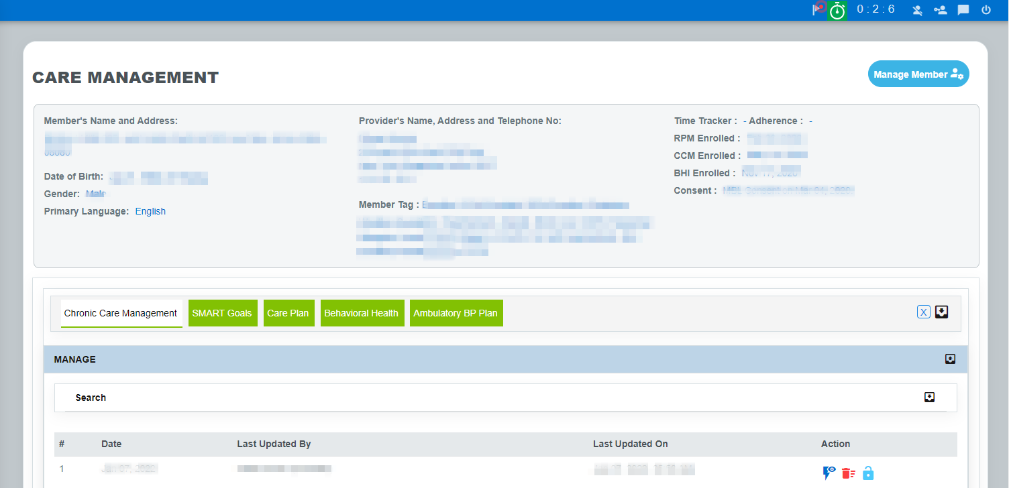This screenshot has height=488, width=1009.
Task: Click the CCM Enrolled label
Action: [x=708, y=156]
